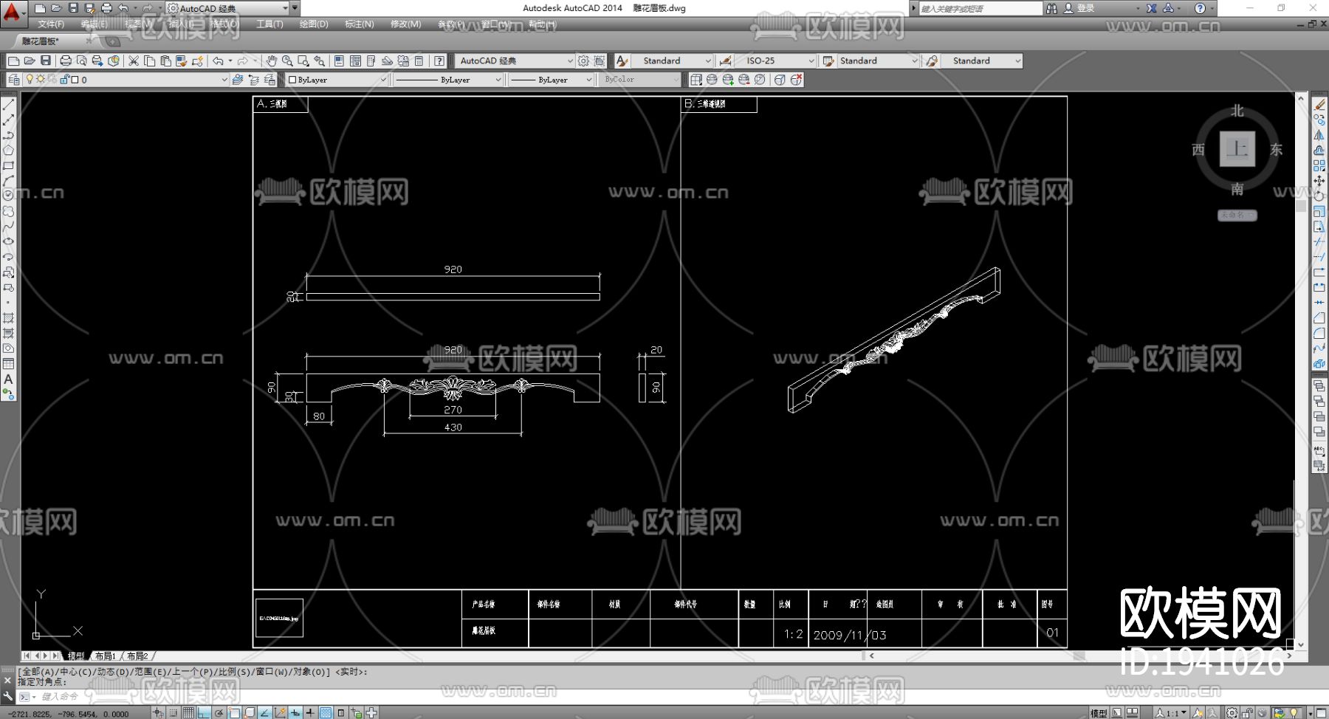1329x719 pixels.
Task: Click the Quick Access open folder icon
Action: point(56,8)
